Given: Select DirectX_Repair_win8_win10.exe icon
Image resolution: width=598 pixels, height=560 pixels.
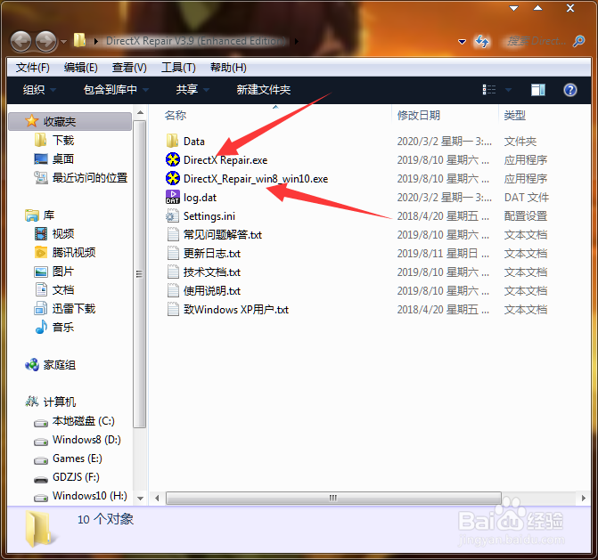Looking at the screenshot, I should tap(172, 178).
